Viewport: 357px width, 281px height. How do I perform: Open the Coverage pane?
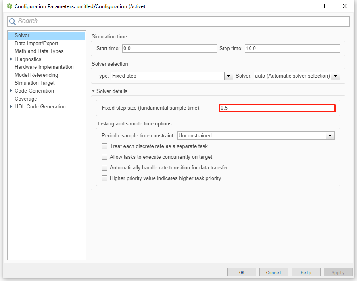click(x=26, y=99)
